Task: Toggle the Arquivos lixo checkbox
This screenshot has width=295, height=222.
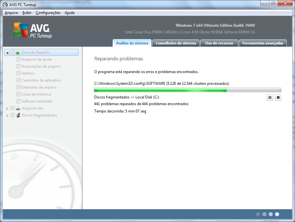Action: pos(12,108)
